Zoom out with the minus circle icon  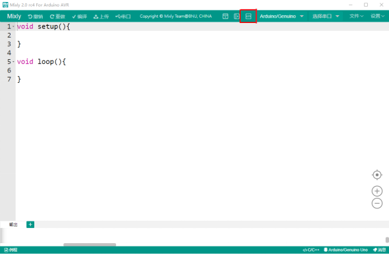(377, 204)
